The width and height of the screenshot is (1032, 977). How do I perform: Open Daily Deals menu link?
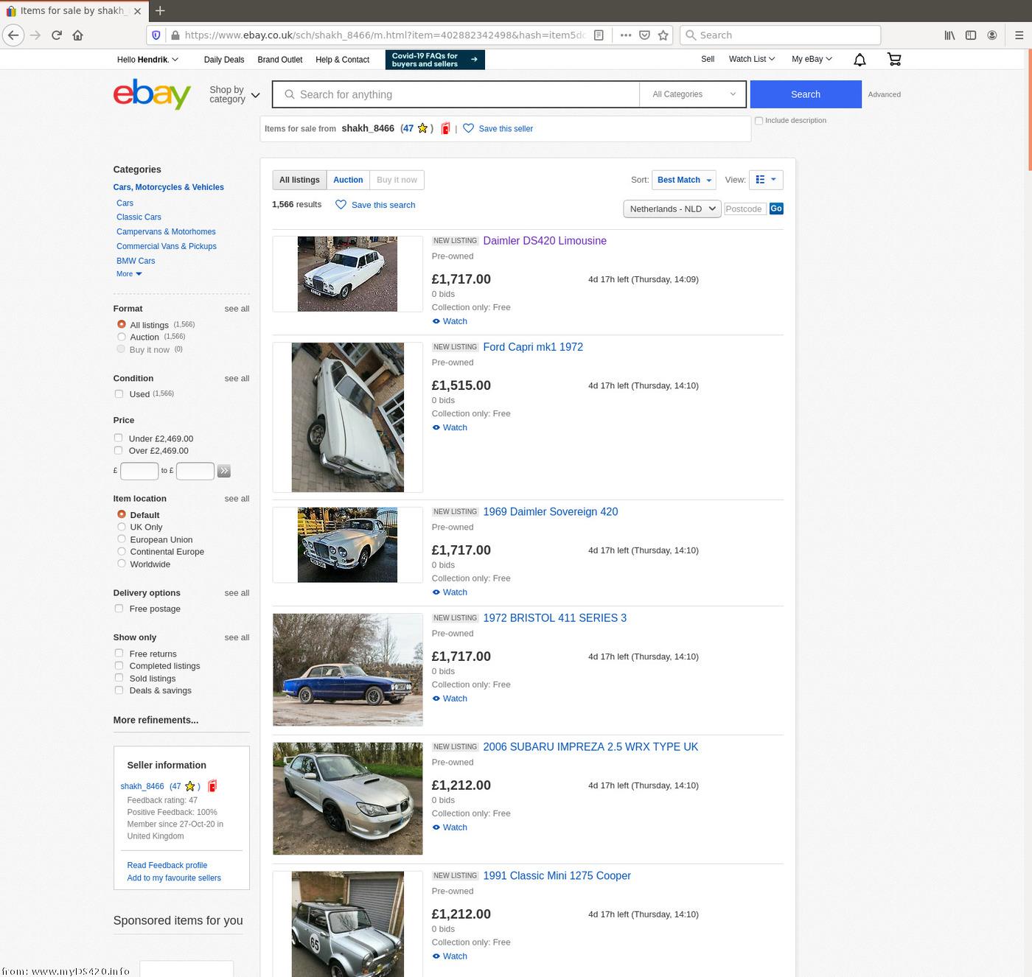pos(224,60)
